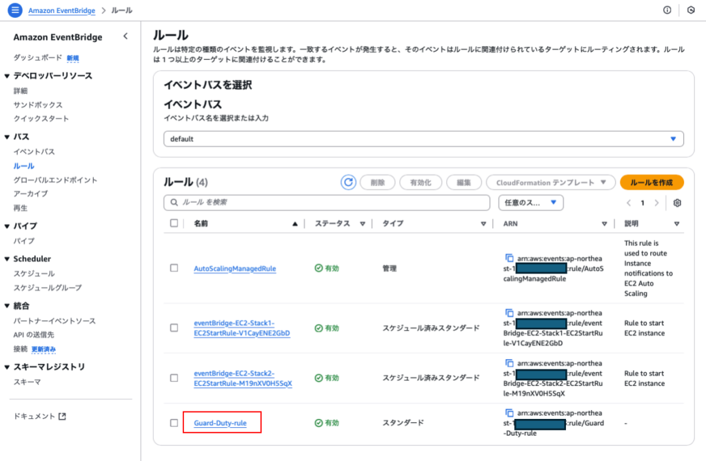Open the default event bus dropdown

pos(672,139)
